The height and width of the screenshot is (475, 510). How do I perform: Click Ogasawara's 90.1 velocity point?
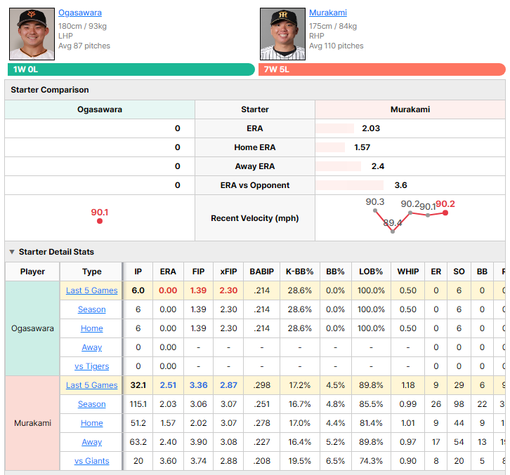point(100,221)
